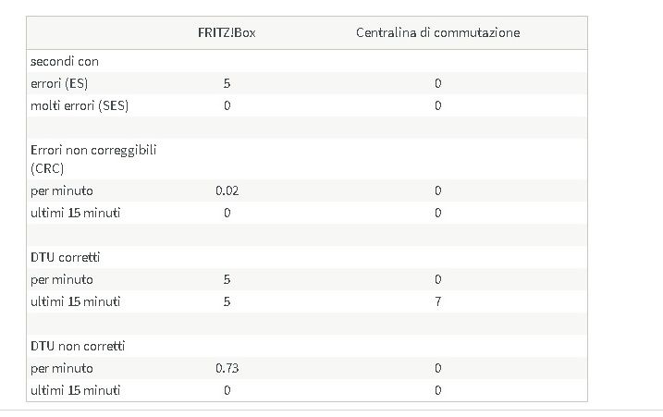
Task: Select the 'secondi con' row label
Action: point(65,61)
